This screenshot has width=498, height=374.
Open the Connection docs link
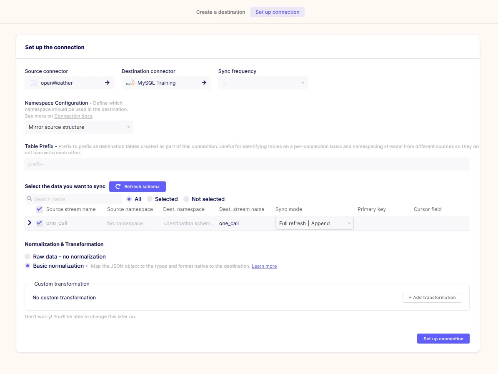click(x=73, y=116)
